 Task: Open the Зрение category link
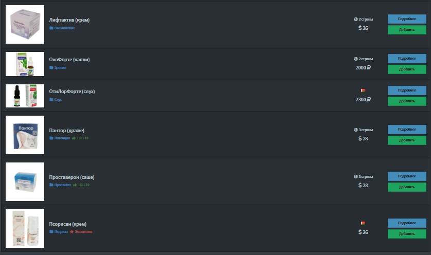60,67
